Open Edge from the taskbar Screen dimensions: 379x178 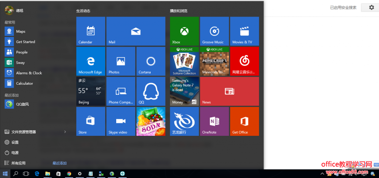coord(37,174)
